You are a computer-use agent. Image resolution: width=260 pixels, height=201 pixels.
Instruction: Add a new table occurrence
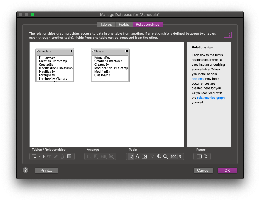pos(34,156)
